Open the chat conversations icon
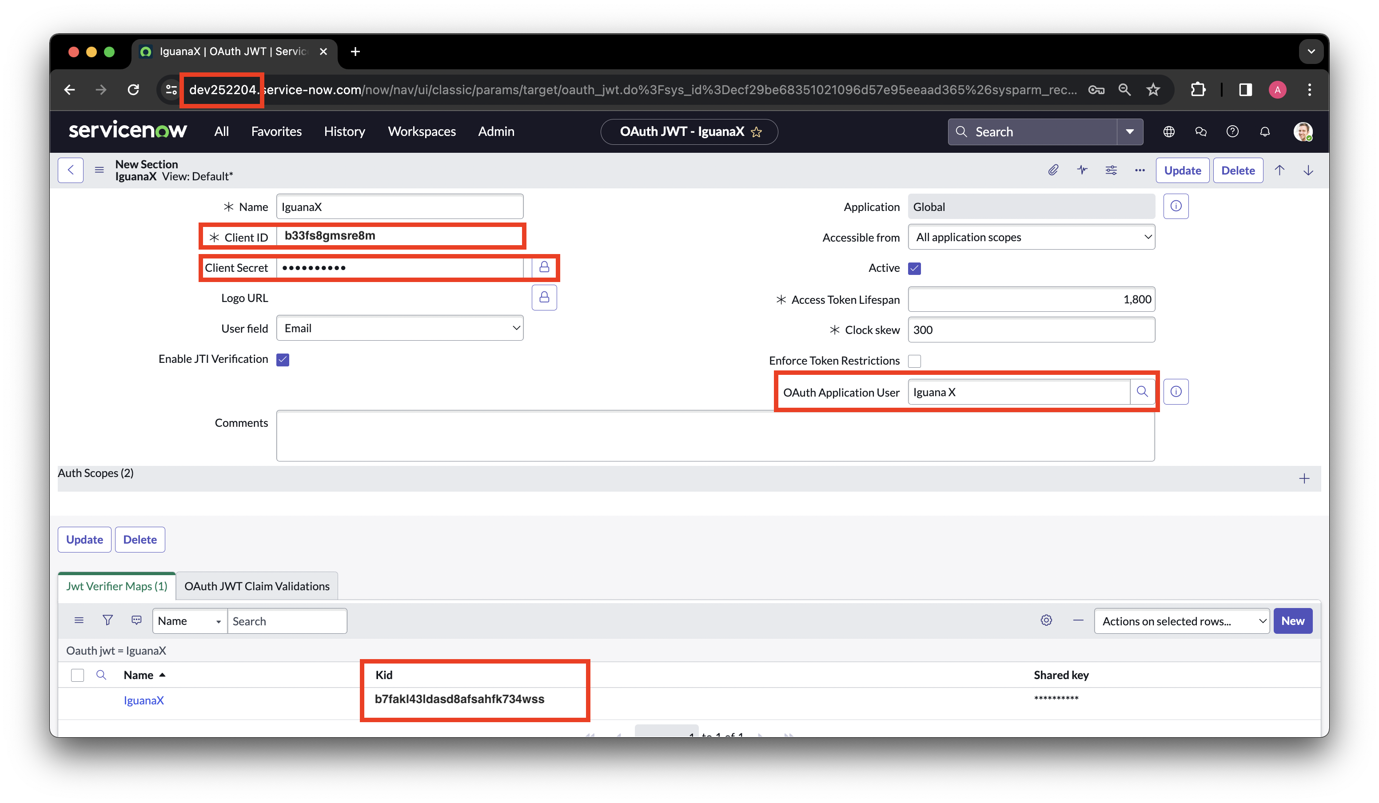The width and height of the screenshot is (1379, 803). (1200, 131)
